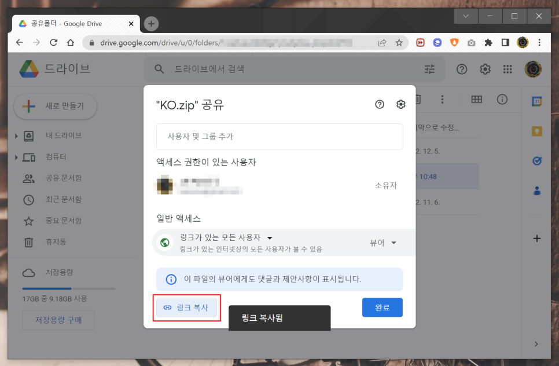Open 컴퓨터 in sidebar
This screenshot has height=366, width=559.
pos(56,157)
